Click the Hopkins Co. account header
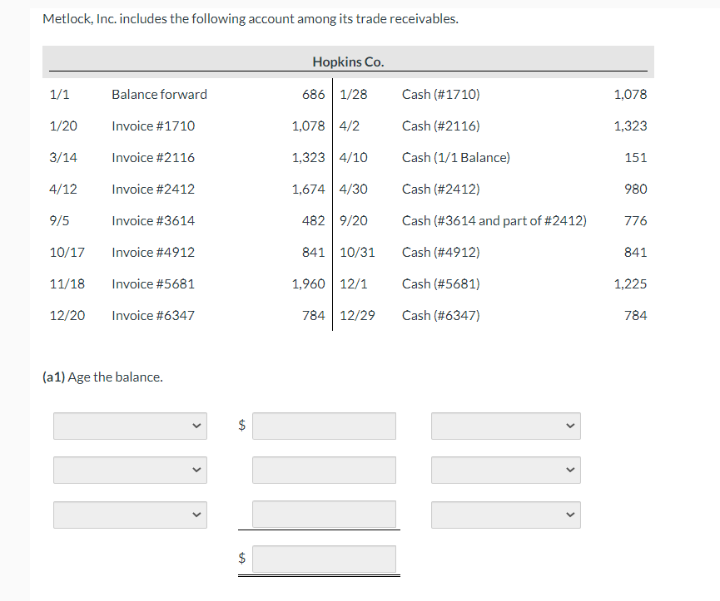This screenshot has height=601, width=720. (x=348, y=62)
